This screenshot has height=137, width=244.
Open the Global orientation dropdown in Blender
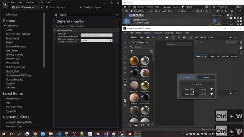point(183,11)
